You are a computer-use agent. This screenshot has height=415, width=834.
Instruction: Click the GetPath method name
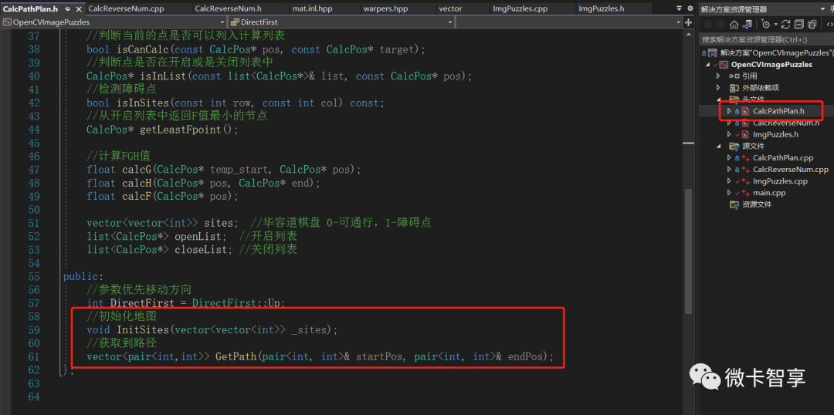[236, 357]
